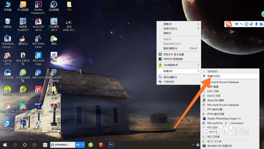The width and height of the screenshot is (264, 149).
Task: Expand the 查看(V) submenu
Action: [179, 24]
